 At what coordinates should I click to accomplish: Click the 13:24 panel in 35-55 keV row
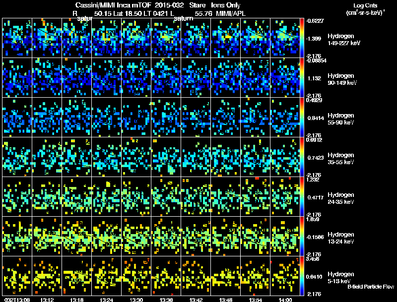(x=106, y=157)
